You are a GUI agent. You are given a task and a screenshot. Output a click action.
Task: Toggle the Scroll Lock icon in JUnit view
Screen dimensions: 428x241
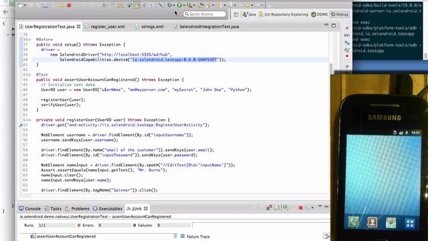277,208
